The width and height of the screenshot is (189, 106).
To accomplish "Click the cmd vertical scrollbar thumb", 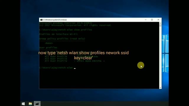I will (160, 26).
